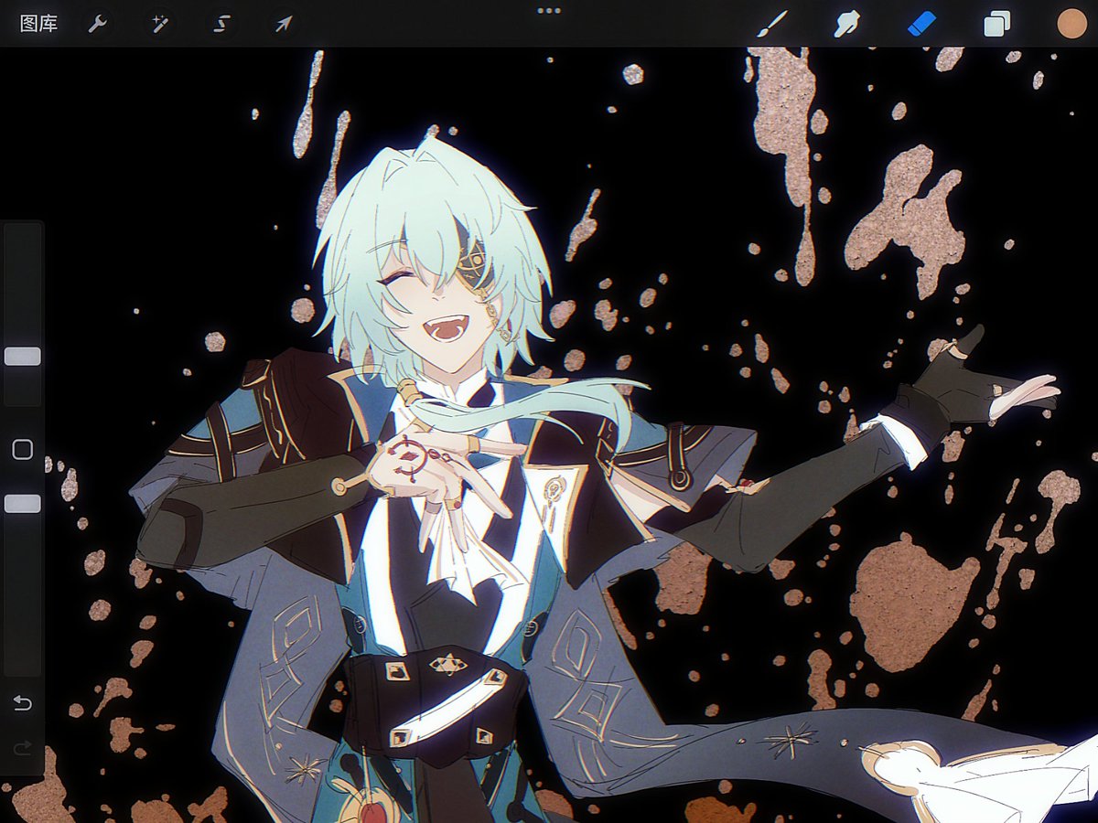Tap the three-dot multitasking menu at top

549,11
